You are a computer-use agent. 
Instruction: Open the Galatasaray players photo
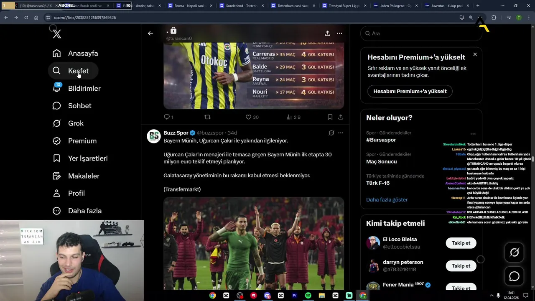point(254,243)
